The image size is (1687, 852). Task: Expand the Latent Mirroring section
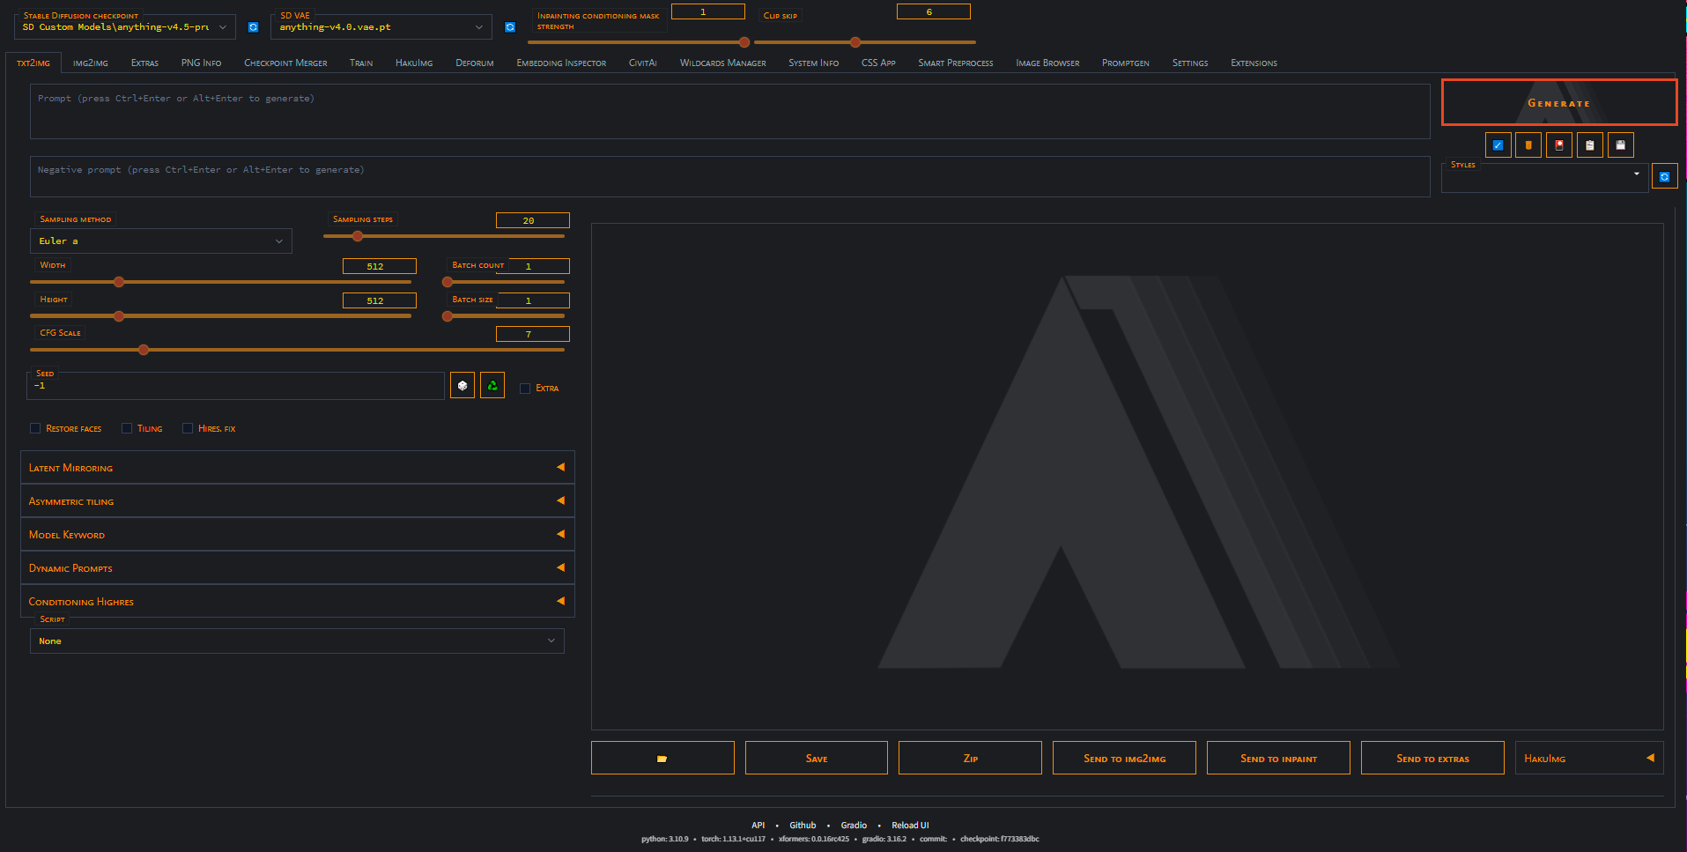coord(297,467)
